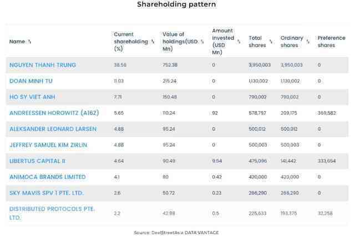355x237 pixels.
Task: Open ANDREESSEN HOROWITZ (A16Z) link
Action: point(54,113)
